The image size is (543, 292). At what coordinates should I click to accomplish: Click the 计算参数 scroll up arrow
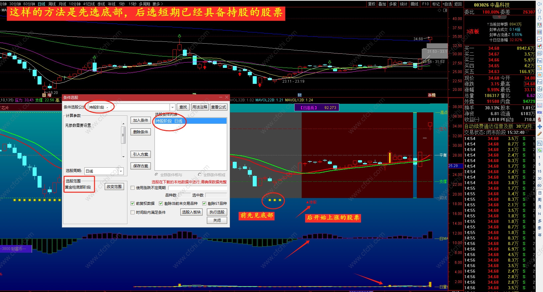(123, 124)
